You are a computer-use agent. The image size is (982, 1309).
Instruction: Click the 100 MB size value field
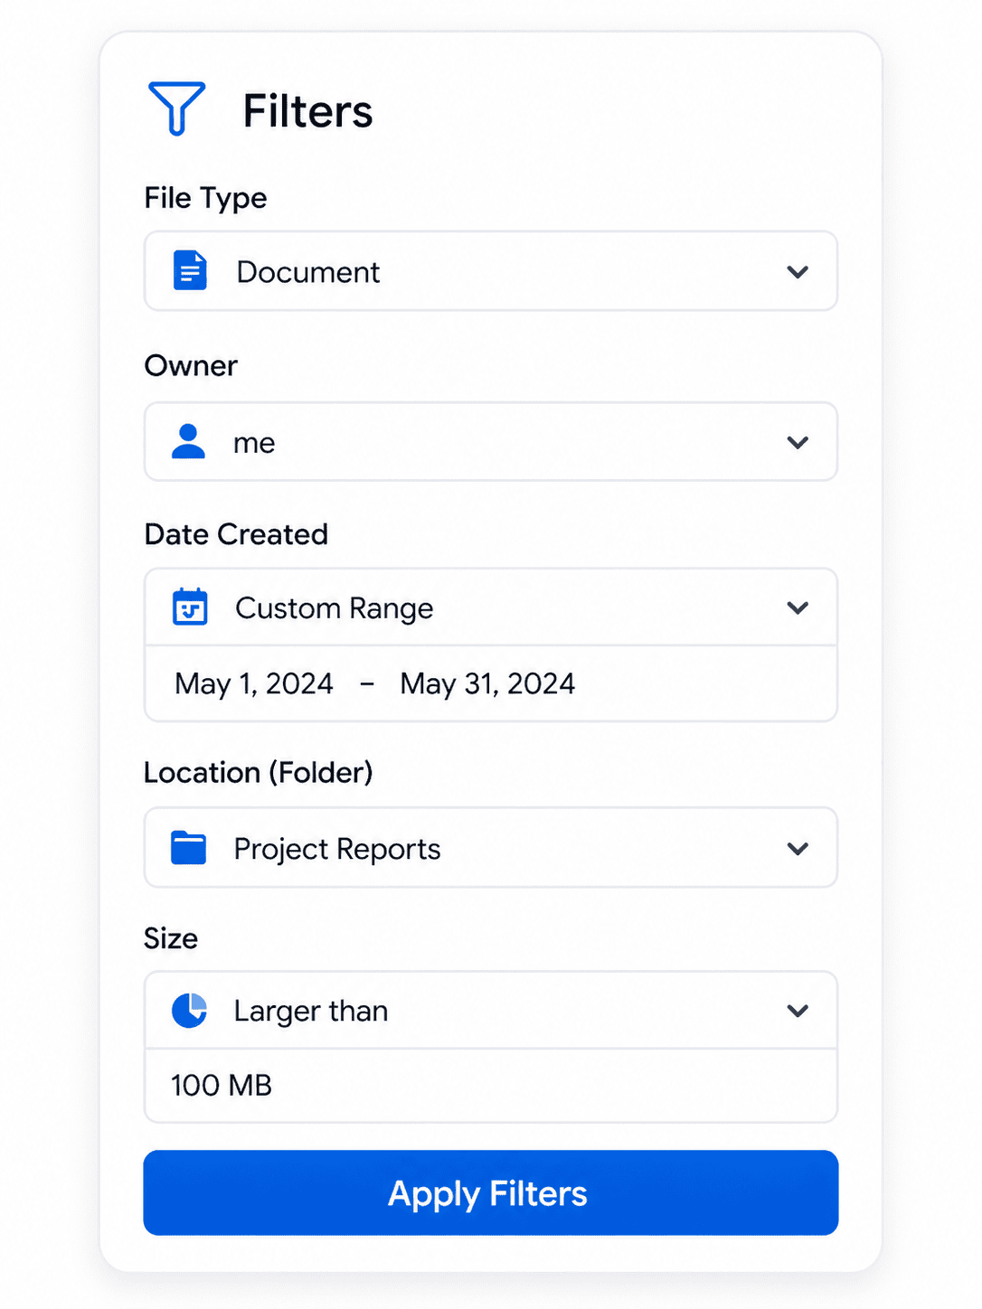[x=222, y=1085]
